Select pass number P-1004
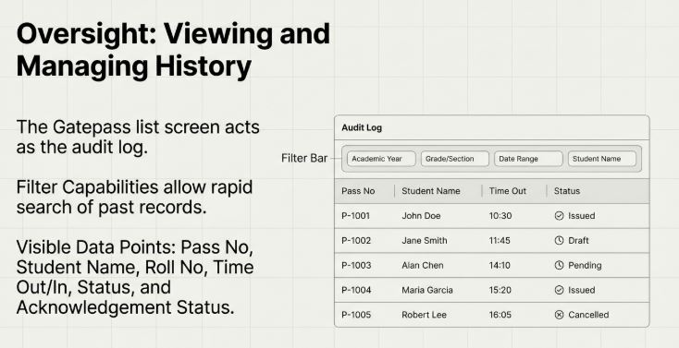This screenshot has width=679, height=348. tap(356, 290)
